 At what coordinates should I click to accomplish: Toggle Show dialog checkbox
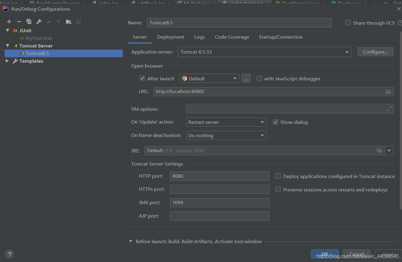pos(275,122)
